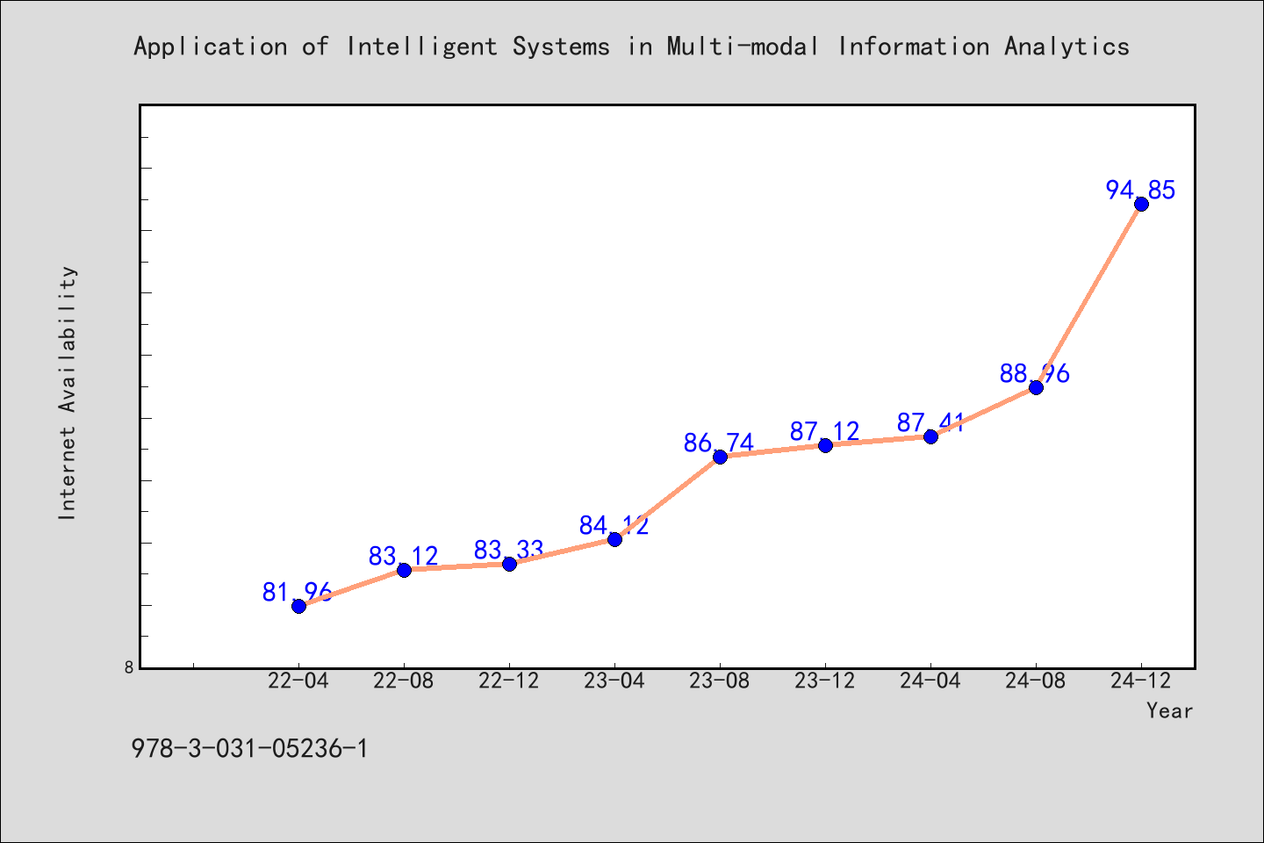Image resolution: width=1264 pixels, height=843 pixels.
Task: Click the x-axis label 23-08
Action: (x=720, y=681)
